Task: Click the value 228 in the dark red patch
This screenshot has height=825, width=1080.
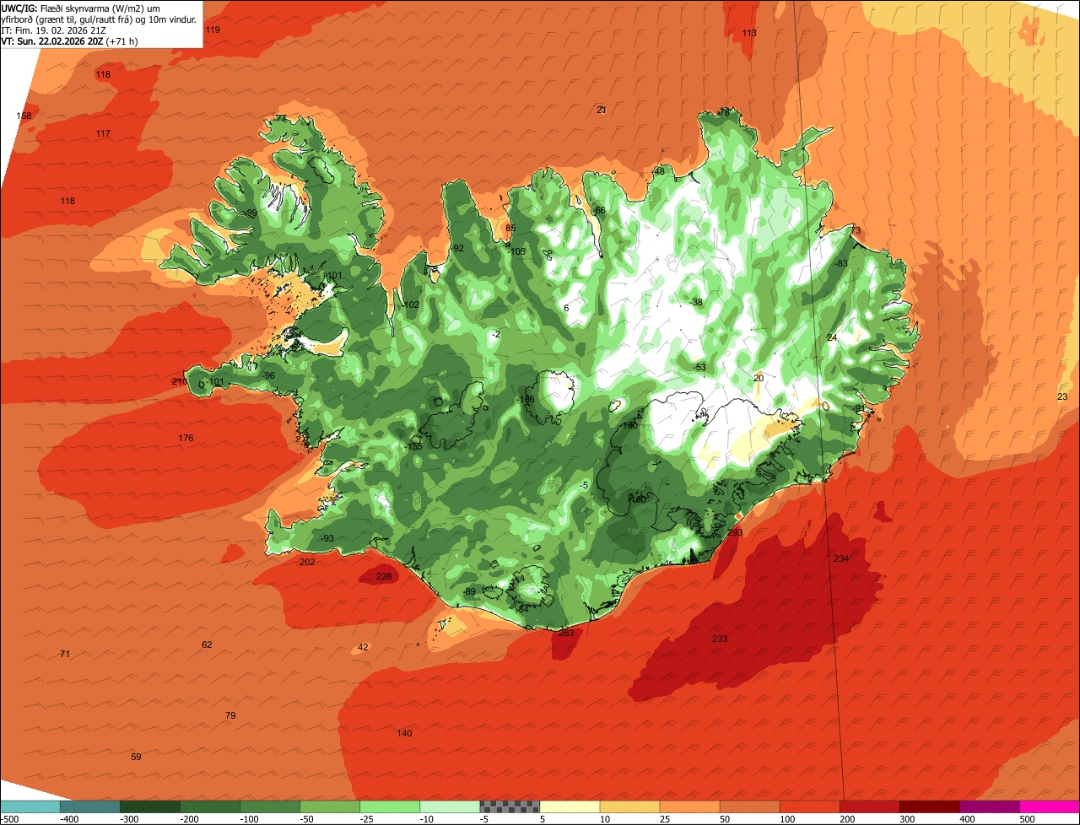Action: click(x=384, y=577)
